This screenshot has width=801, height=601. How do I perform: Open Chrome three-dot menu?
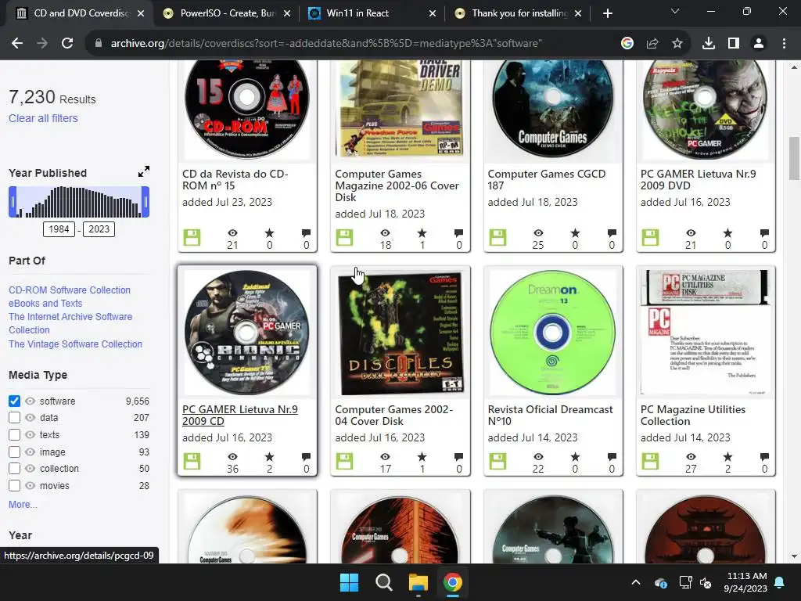coord(784,44)
